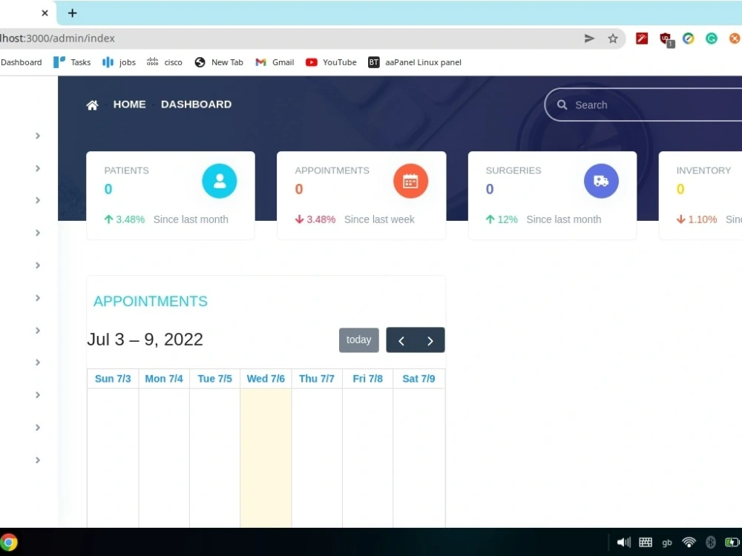Viewport: 742px width, 556px height.
Task: Expand the first sidebar chevron
Action: point(38,136)
